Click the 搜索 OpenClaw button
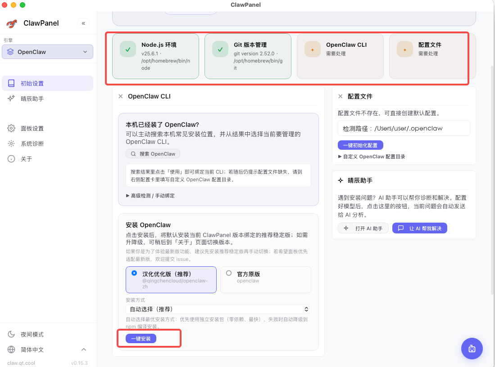The image size is (495, 367). (x=153, y=154)
